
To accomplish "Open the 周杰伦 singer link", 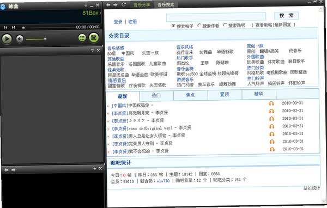I will 183,63.
